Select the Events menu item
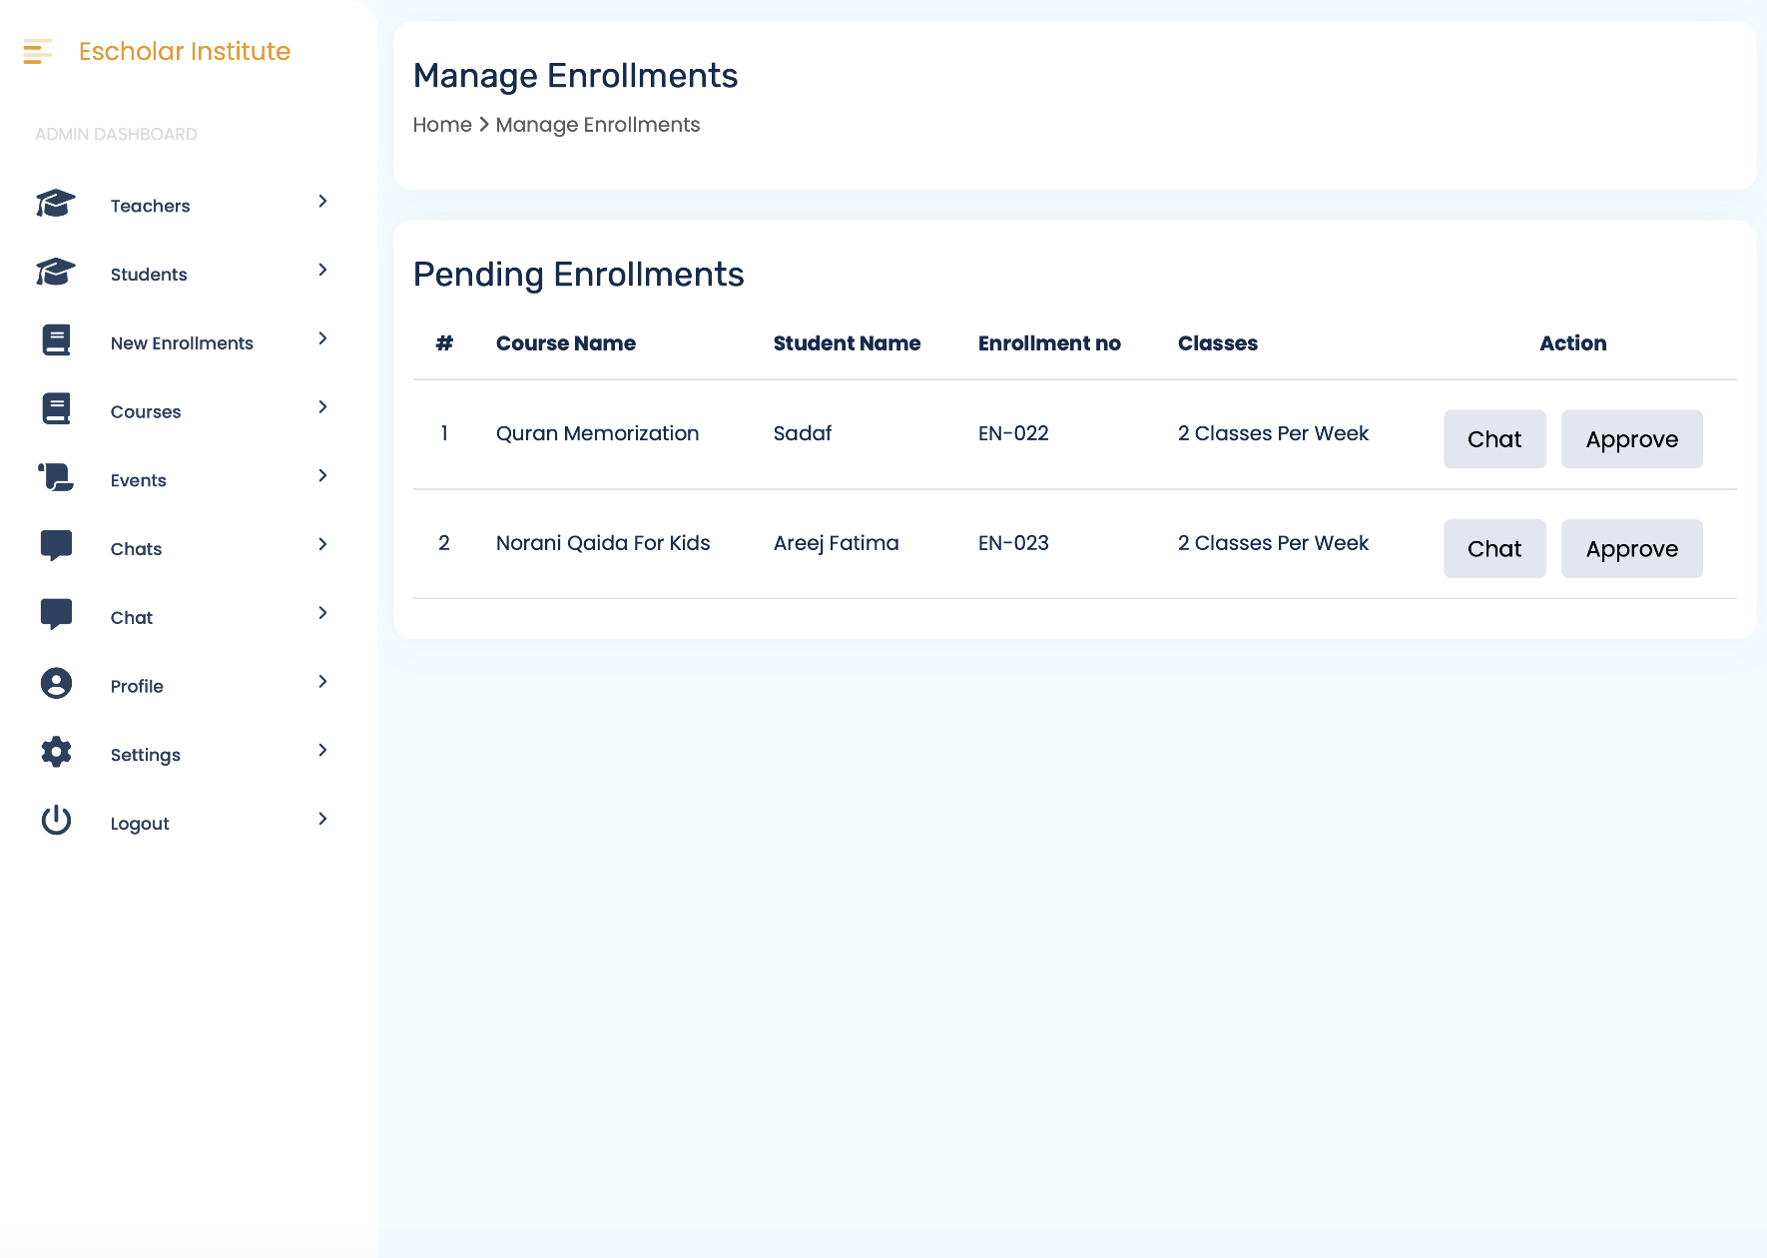Screen dimensions: 1767x1258 click(138, 479)
